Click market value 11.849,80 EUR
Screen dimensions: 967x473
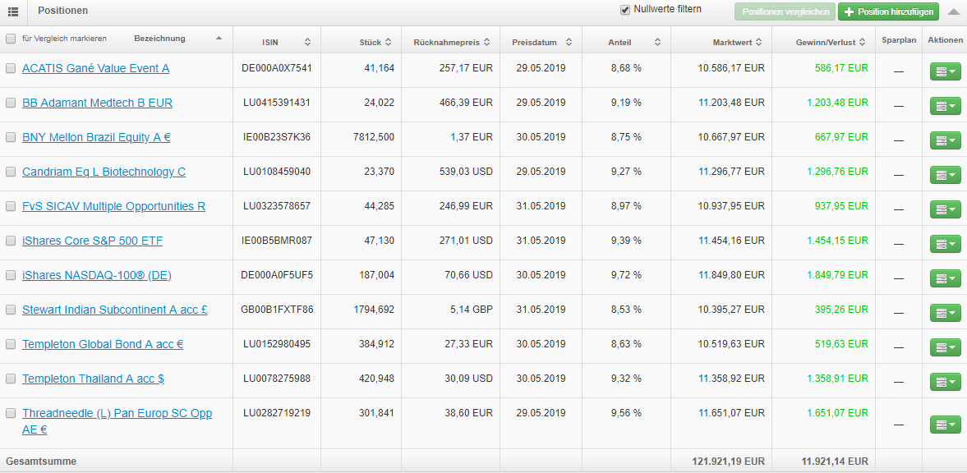point(731,275)
